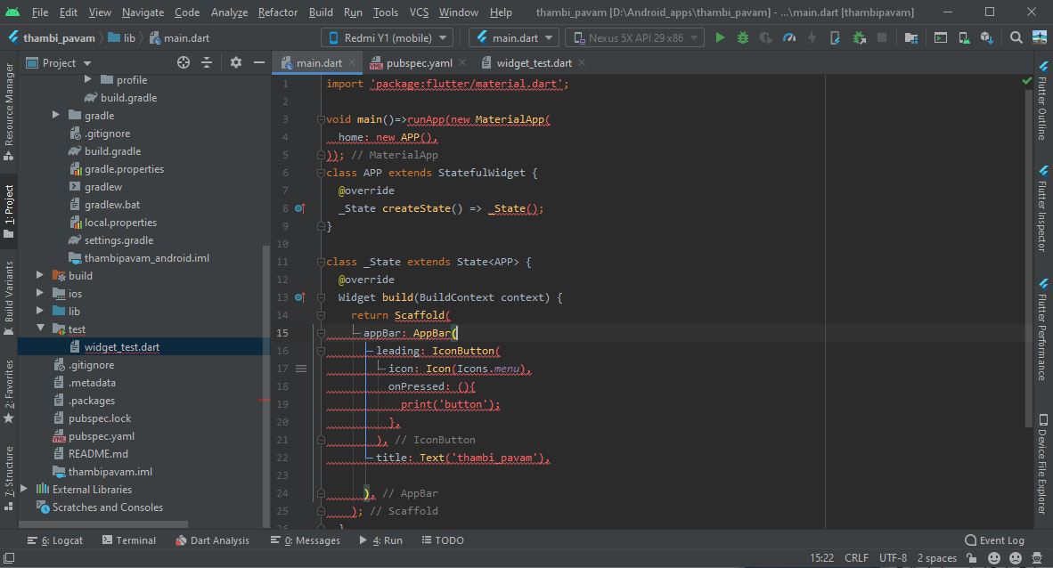Click the inspector hat icon in status bar
This screenshot has width=1053, height=568.
(1037, 558)
